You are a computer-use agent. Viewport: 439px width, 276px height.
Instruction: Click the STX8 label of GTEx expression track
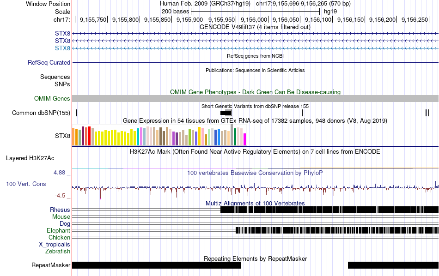62,136
